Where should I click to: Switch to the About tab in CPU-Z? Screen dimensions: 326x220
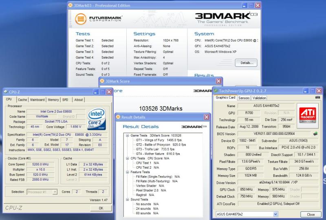click(78, 100)
